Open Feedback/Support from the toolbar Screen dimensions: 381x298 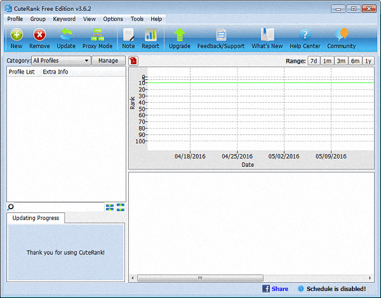click(220, 36)
